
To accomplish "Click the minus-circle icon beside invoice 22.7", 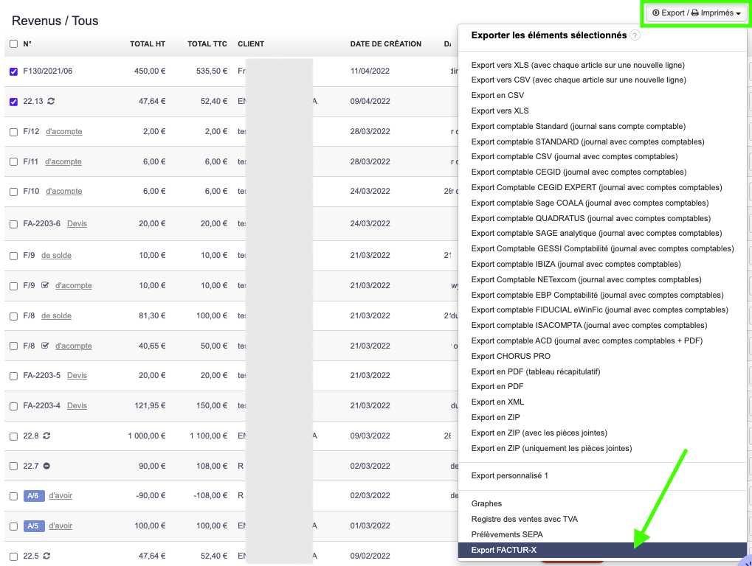I will 46,466.
